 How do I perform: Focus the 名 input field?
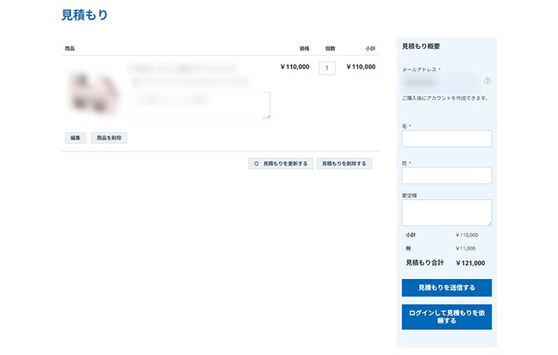[x=446, y=138]
